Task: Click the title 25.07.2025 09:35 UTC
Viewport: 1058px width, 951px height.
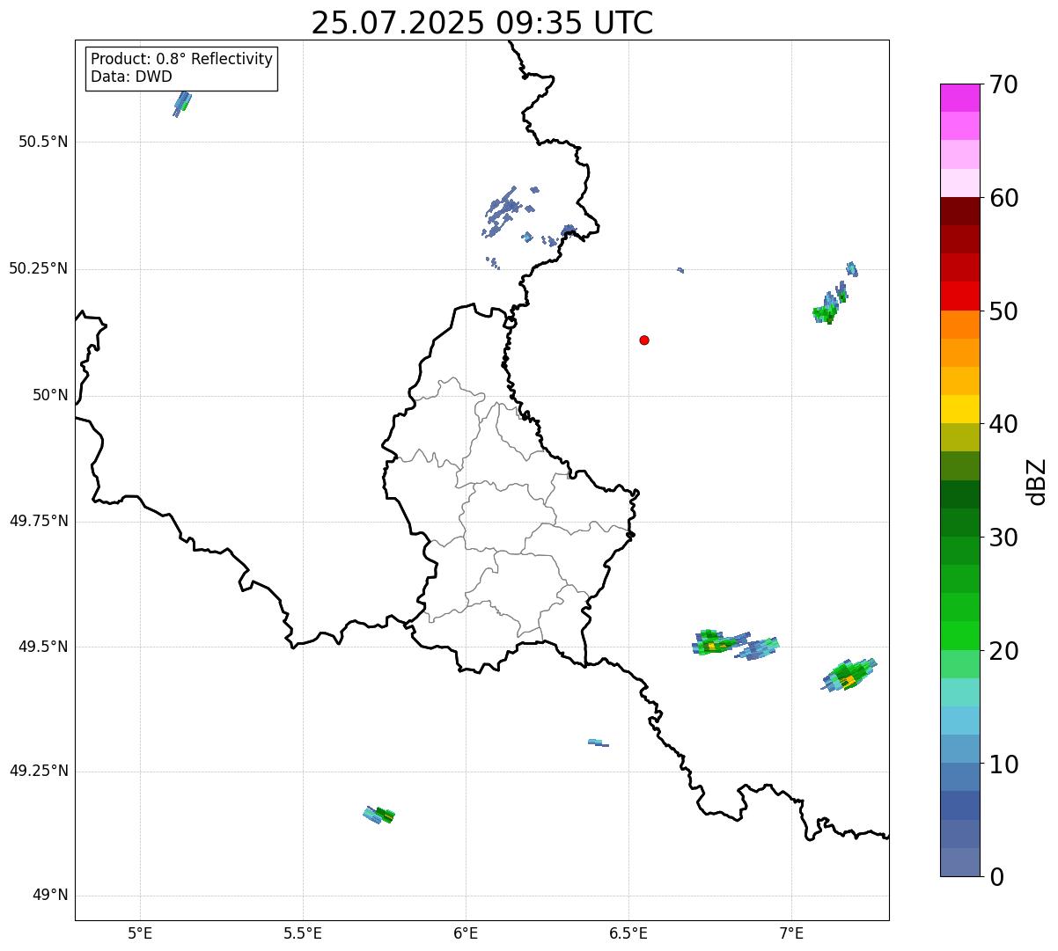Action: pyautogui.click(x=481, y=22)
